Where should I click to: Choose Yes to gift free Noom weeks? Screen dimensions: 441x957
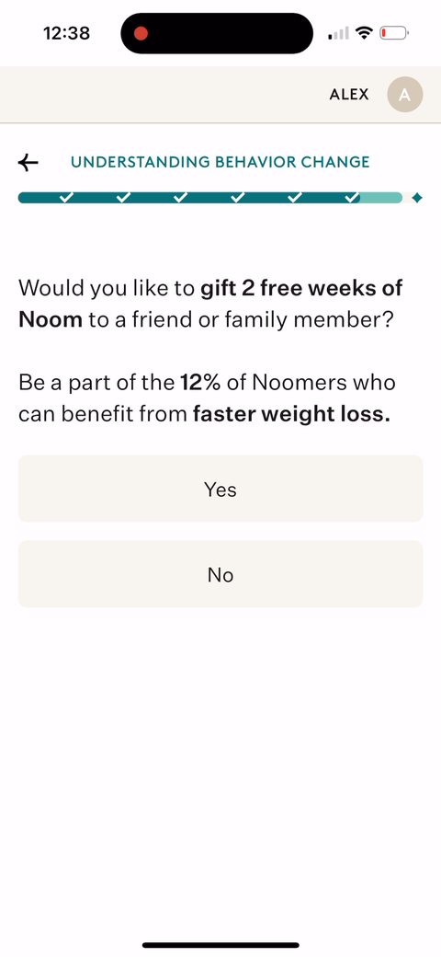220,489
